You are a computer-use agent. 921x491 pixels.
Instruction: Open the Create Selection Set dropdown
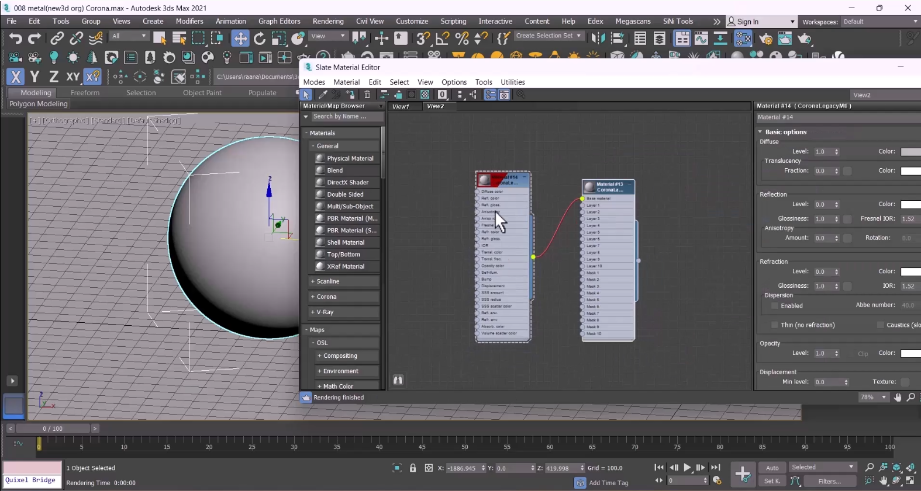pos(548,36)
